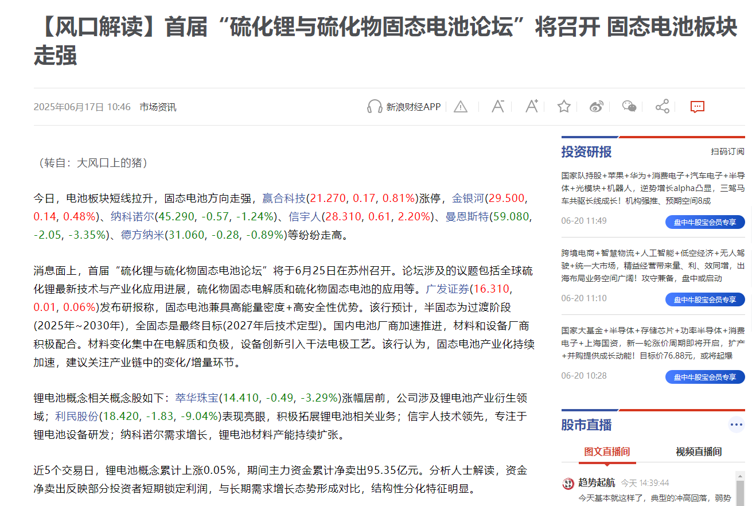Open research report about 国家大基金+半导体
The image size is (752, 506).
click(653, 343)
